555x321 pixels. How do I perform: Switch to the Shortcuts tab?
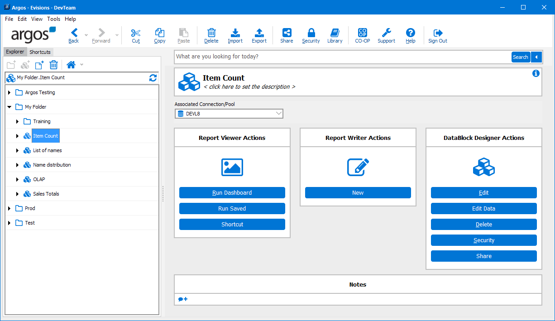(x=40, y=52)
